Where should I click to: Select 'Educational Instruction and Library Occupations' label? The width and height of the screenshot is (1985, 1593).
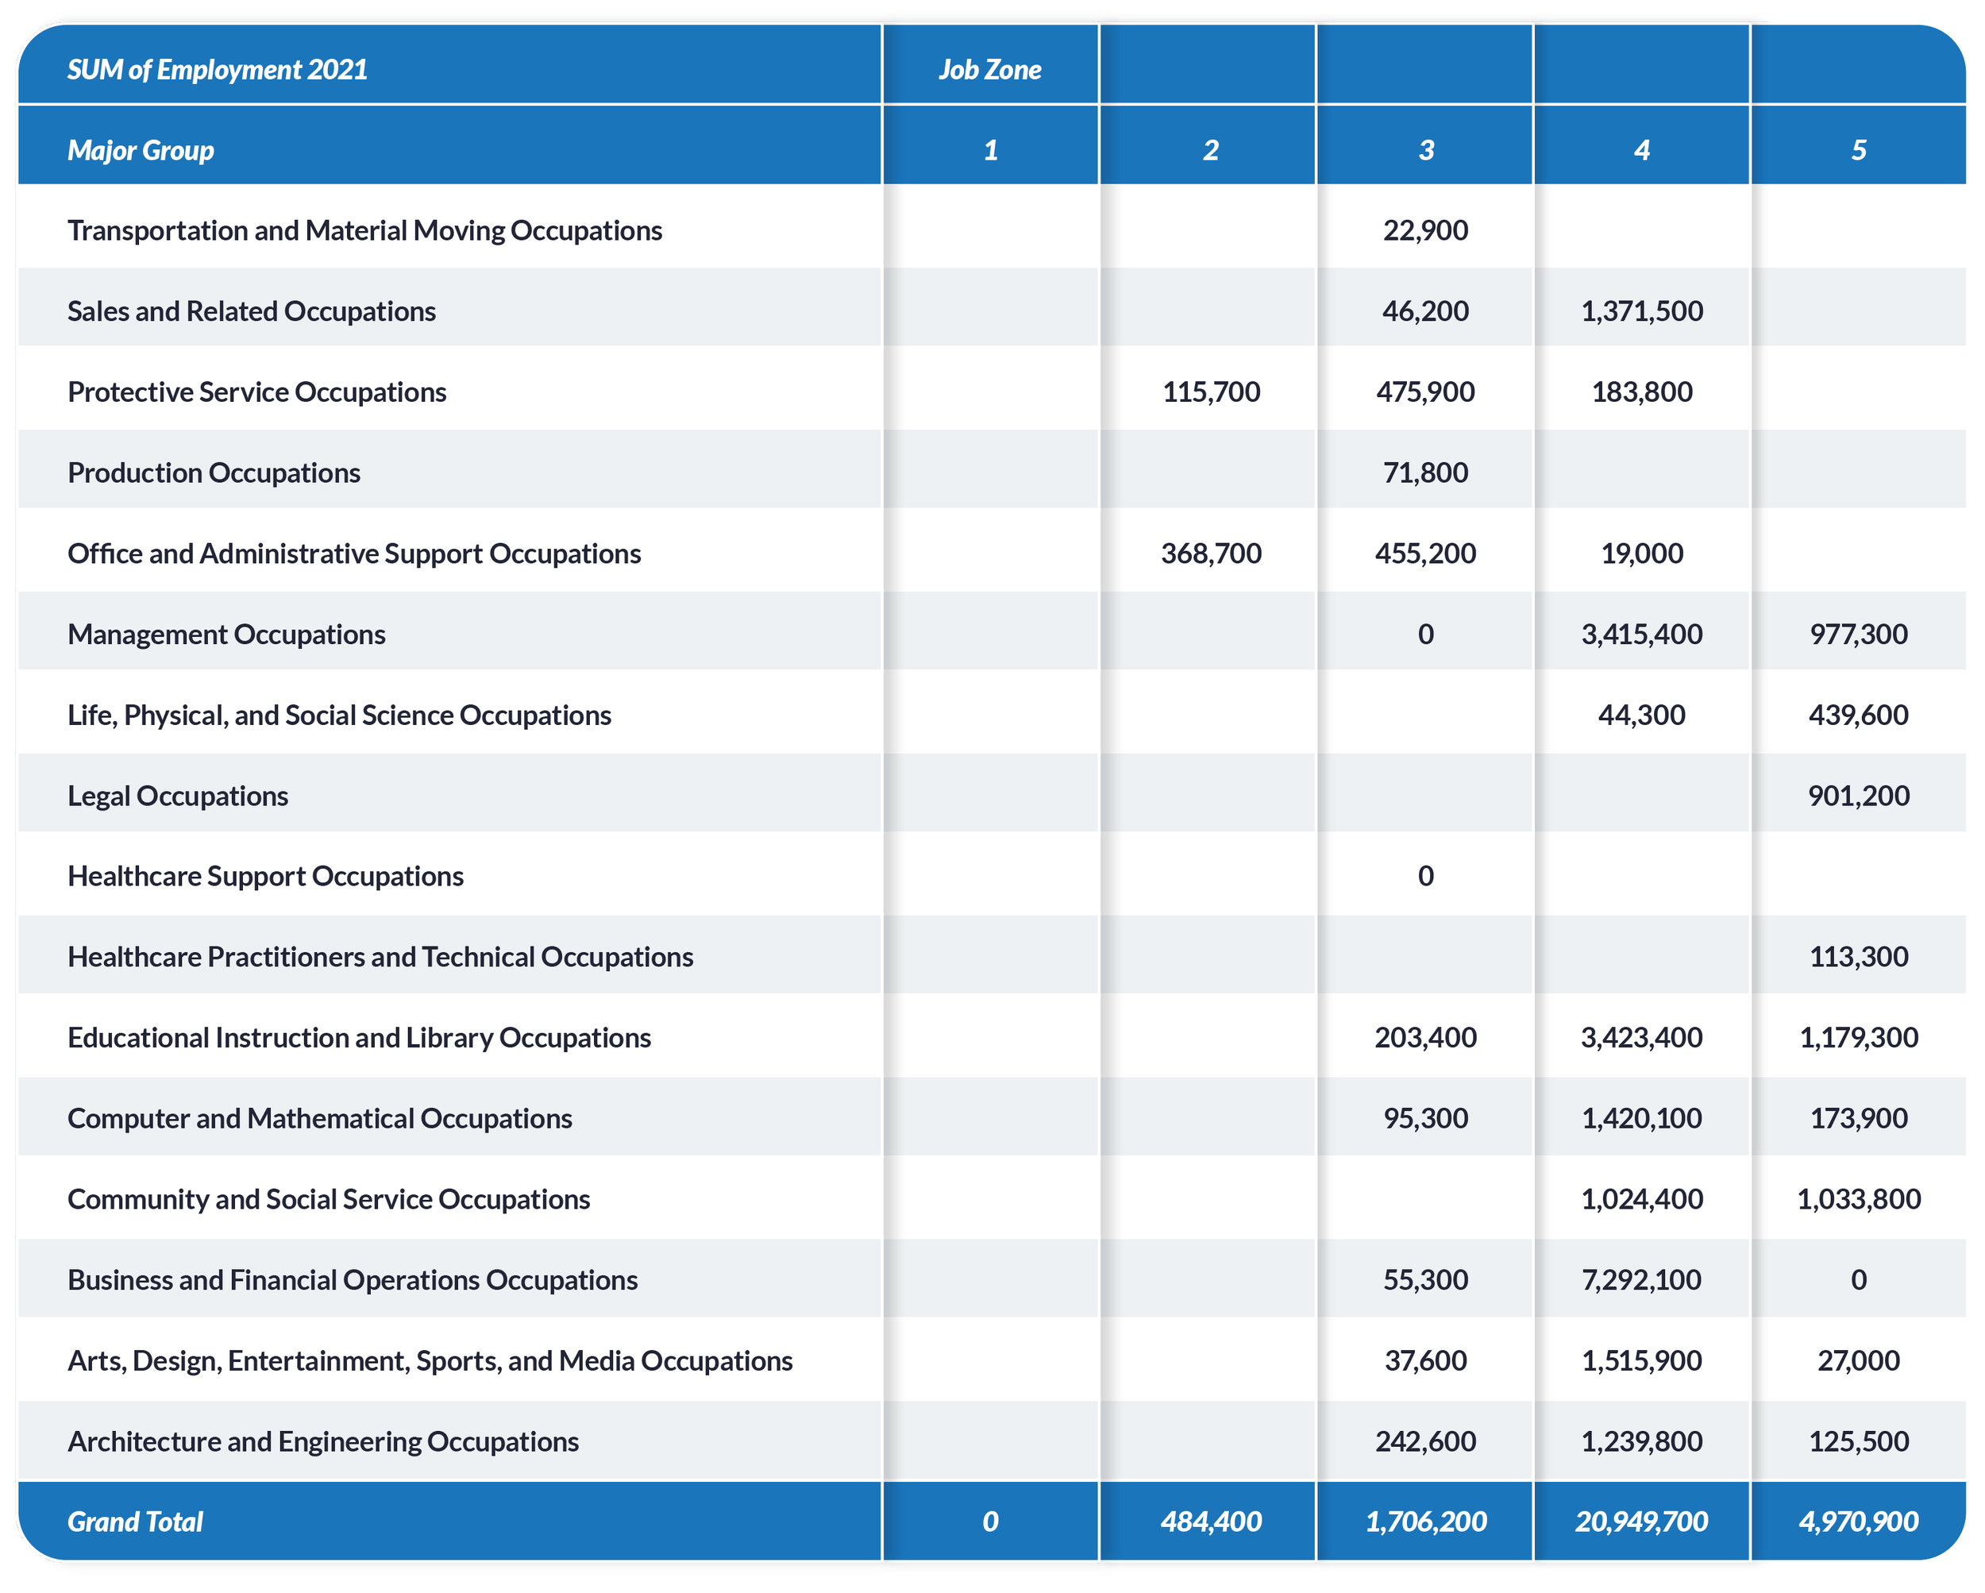tap(359, 1038)
